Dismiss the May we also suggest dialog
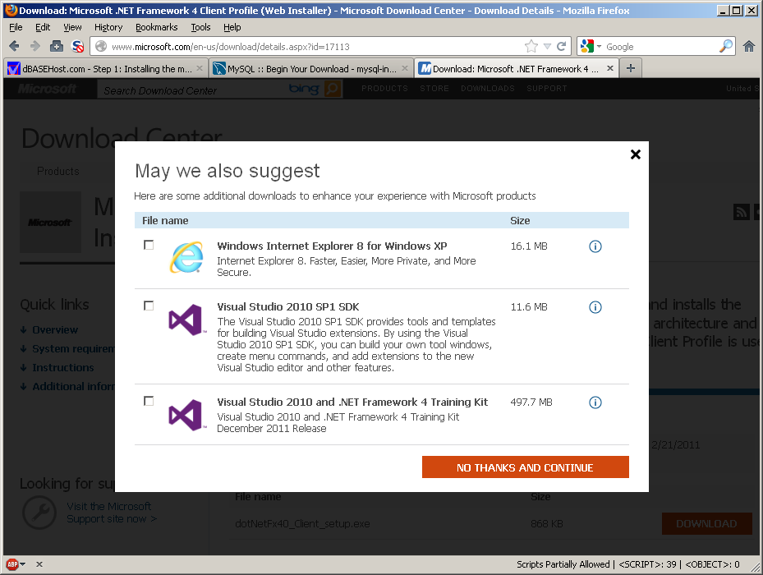The width and height of the screenshot is (763, 575). pyautogui.click(x=636, y=154)
